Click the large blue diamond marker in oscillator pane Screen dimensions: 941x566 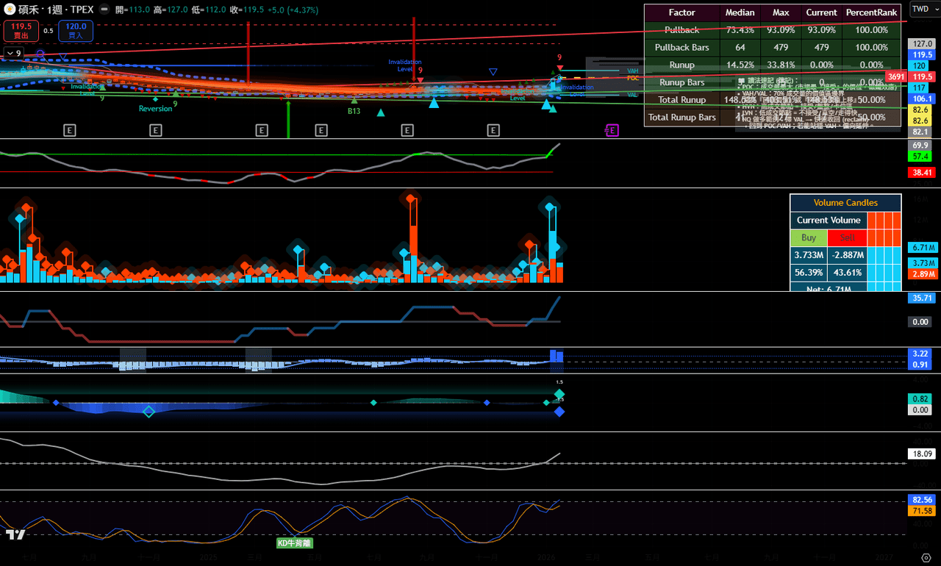(559, 412)
